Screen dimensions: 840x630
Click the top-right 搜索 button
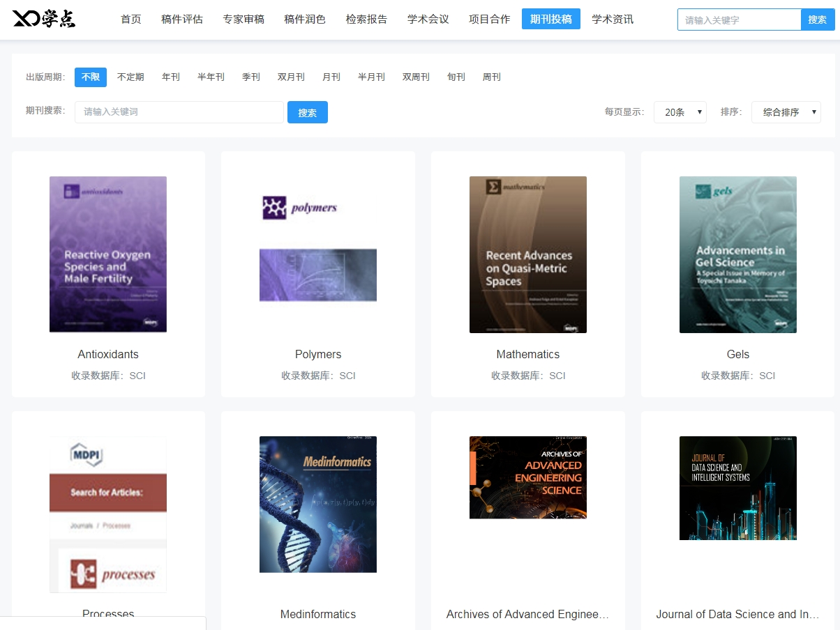(x=818, y=20)
